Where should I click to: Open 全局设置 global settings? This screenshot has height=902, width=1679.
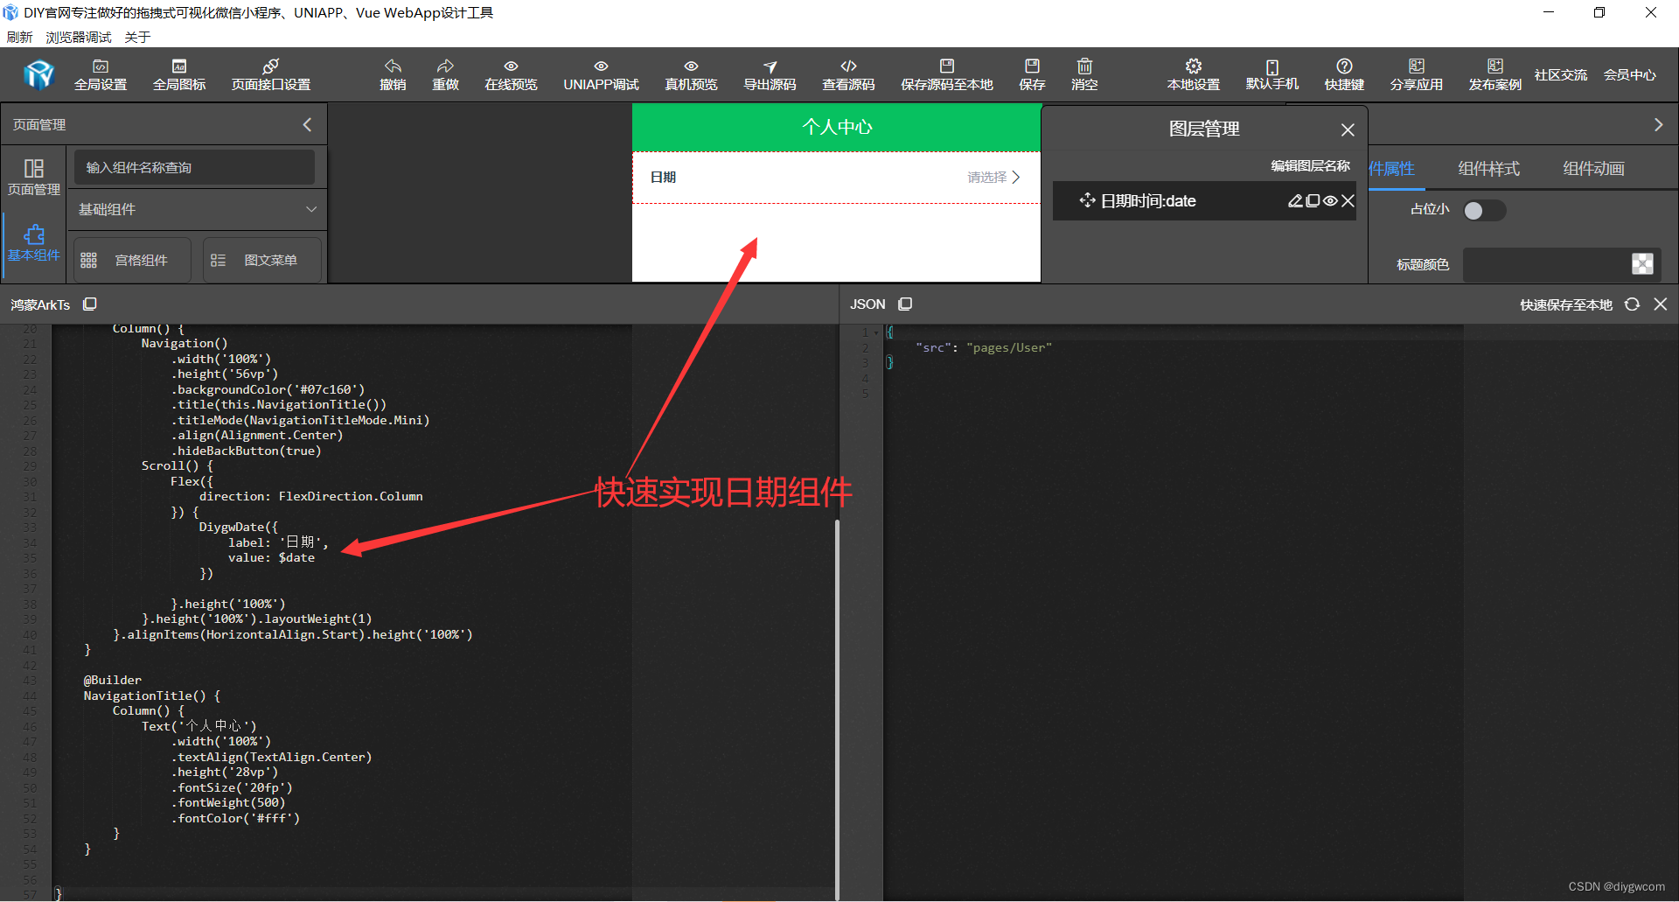point(101,75)
